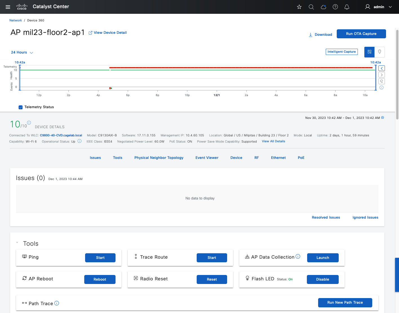The image size is (399, 313).
Task: Select the grid view toggle button
Action: point(369,52)
